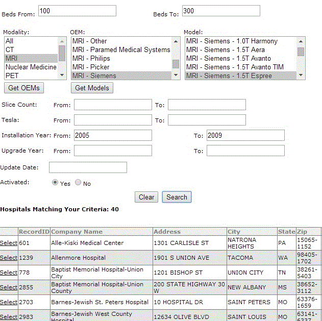Pick the 1.5T Espree model
The height and width of the screenshot is (321, 322).
coord(241,76)
